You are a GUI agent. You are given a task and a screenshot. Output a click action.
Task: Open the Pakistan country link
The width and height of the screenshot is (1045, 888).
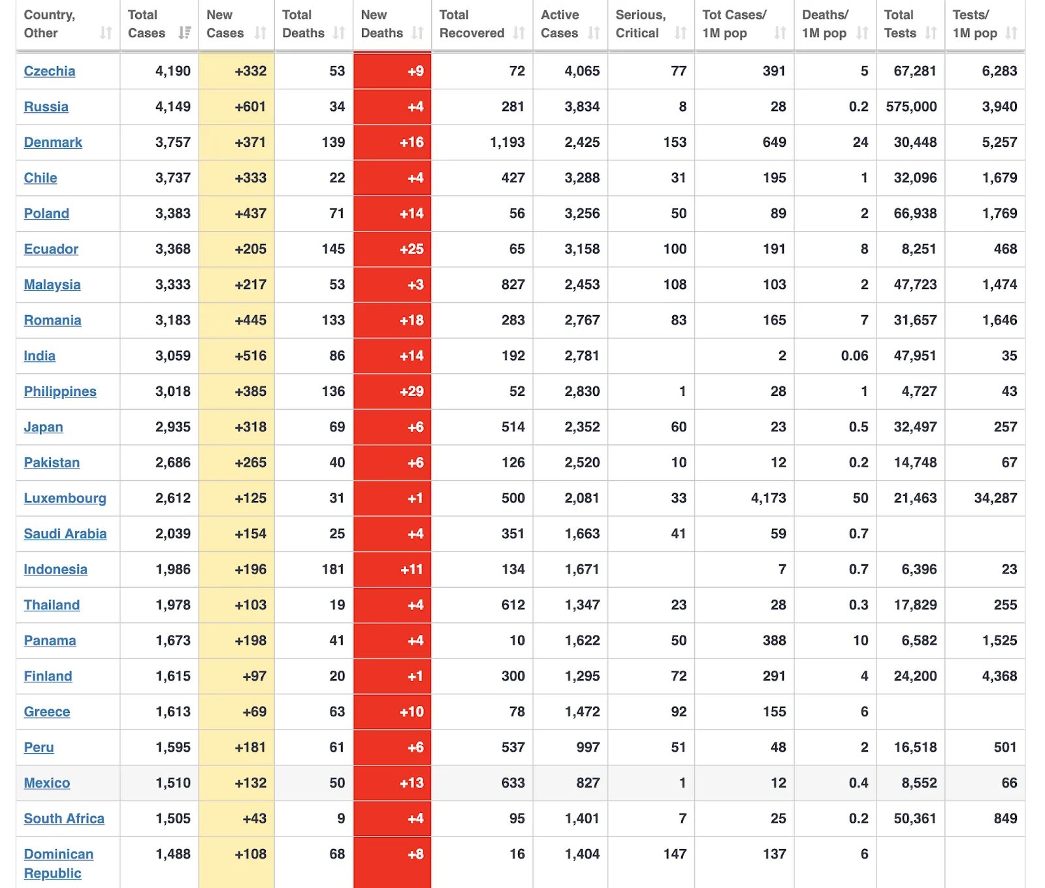pos(52,463)
